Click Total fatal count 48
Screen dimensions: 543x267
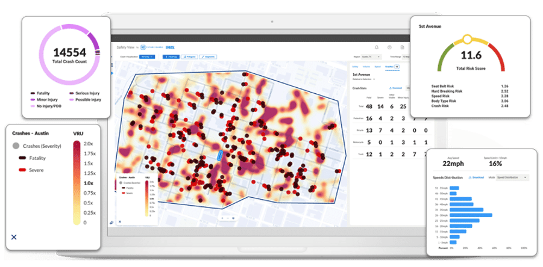(369, 106)
